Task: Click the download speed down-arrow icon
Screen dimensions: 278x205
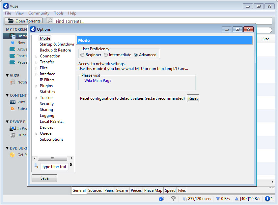Action: point(218,199)
